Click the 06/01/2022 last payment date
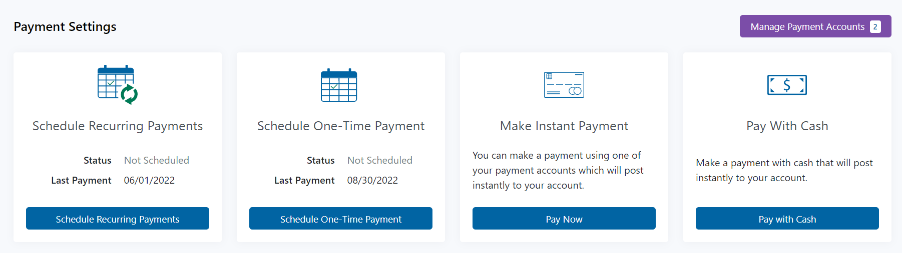The image size is (902, 253). tap(149, 180)
